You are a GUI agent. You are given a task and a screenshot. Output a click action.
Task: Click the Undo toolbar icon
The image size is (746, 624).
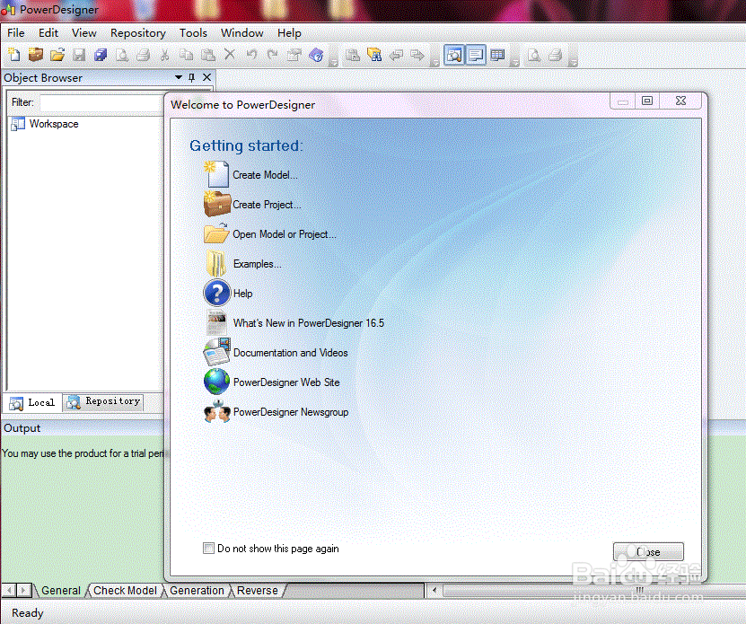[251, 55]
